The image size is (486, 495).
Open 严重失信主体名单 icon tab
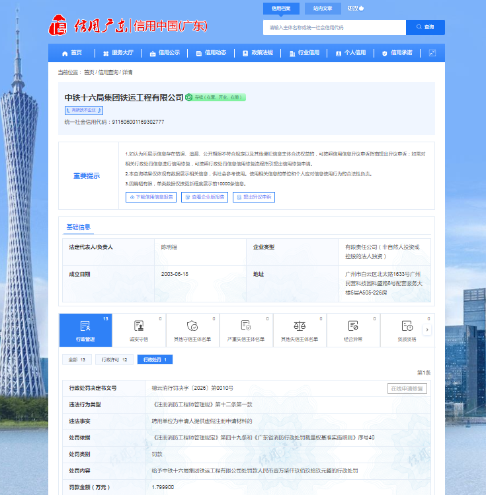click(246, 330)
